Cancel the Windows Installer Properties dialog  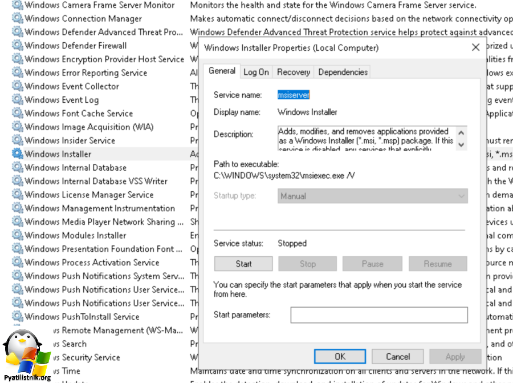(398, 357)
